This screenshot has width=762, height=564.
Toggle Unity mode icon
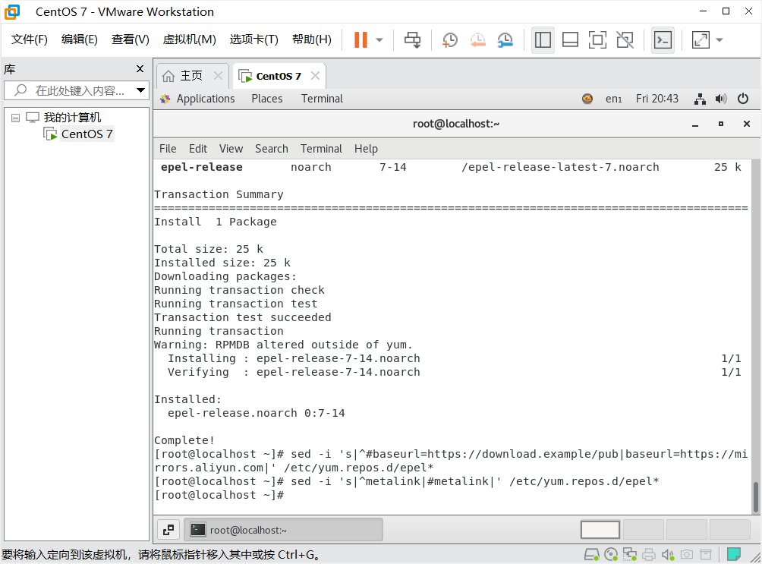(x=625, y=40)
